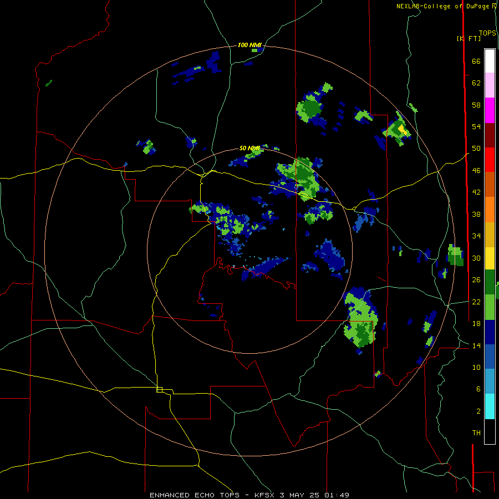Click the "3 MAY 25" date stamp
Image resolution: width=499 pixels, height=499 pixels.
300,495
